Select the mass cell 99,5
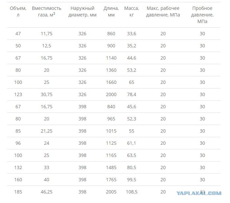 (x=132, y=180)
